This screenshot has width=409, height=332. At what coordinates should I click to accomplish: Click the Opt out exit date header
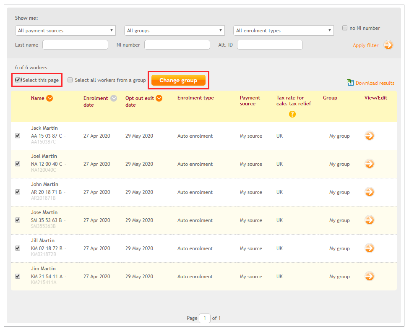[x=140, y=101]
